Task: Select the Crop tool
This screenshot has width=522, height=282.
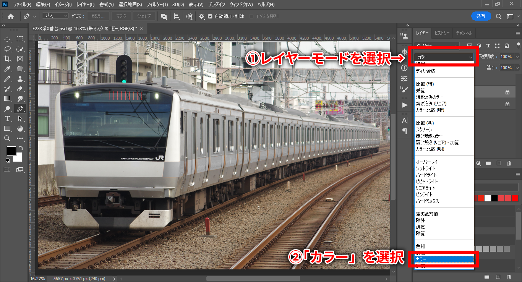Action: point(7,59)
